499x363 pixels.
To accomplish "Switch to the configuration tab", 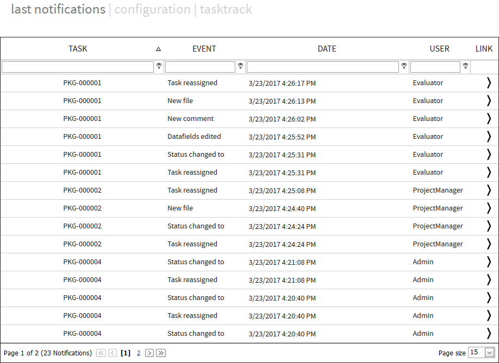I will [x=152, y=9].
